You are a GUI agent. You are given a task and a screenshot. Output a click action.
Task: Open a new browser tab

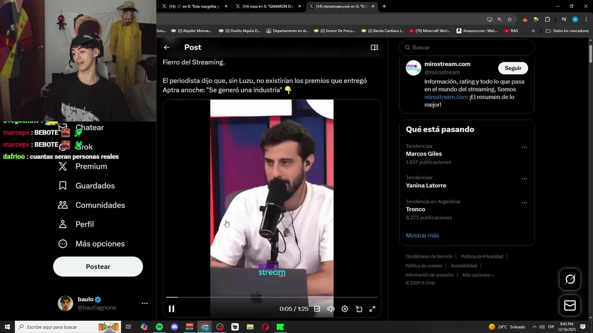coord(384,6)
